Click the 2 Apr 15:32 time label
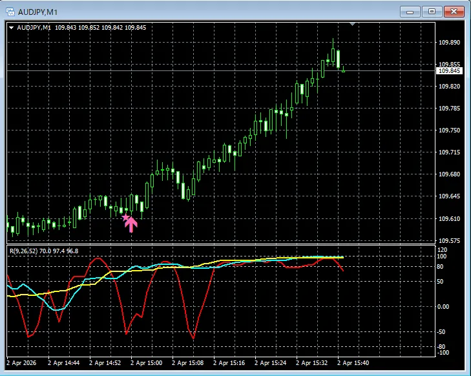 [312, 363]
